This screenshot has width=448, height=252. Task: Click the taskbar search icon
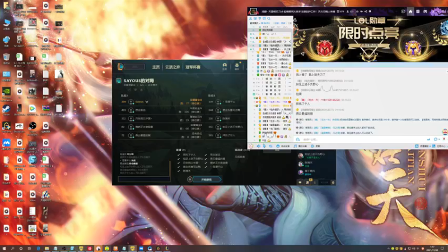click(12, 249)
